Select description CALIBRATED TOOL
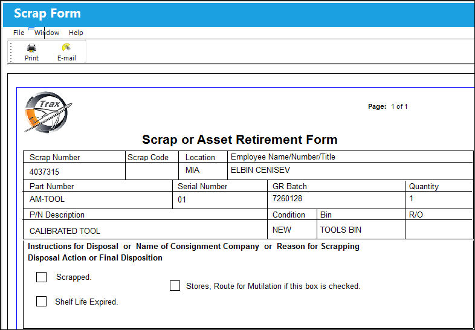Screen dimensions: 475x330 coord(65,231)
